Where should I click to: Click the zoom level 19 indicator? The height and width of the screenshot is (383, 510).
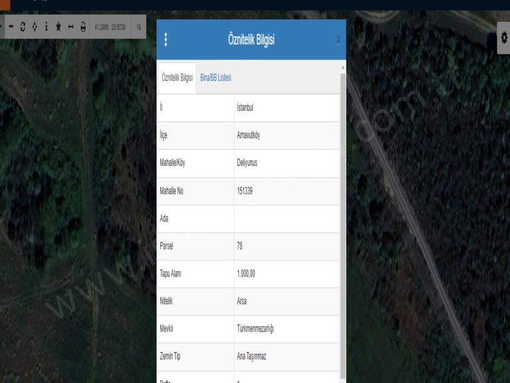[138, 28]
